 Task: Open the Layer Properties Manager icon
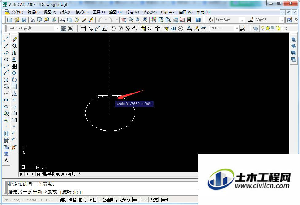click(x=256, y=28)
